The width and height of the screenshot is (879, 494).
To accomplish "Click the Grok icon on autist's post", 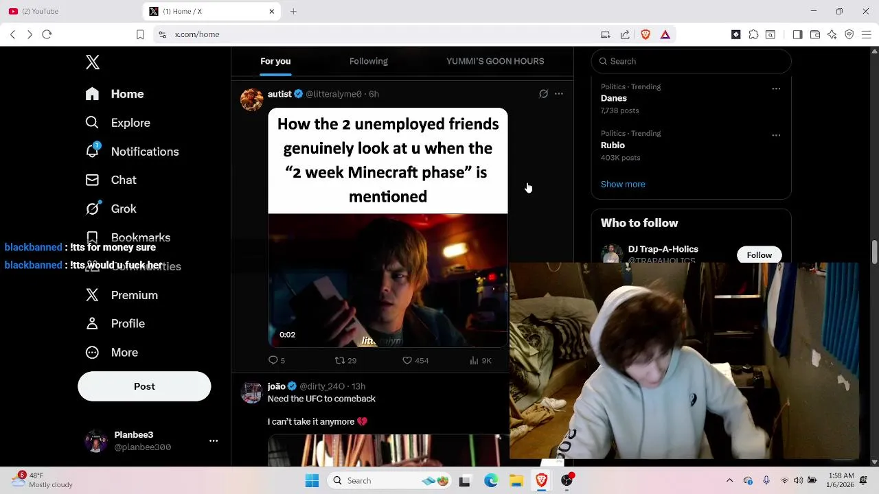I will point(543,94).
